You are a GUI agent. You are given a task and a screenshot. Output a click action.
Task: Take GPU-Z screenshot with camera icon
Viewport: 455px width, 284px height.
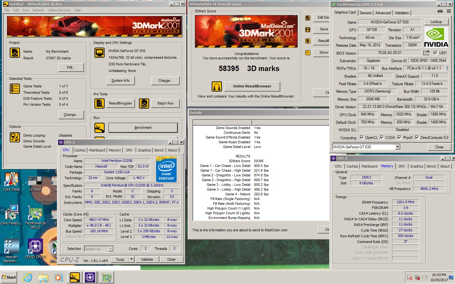(440, 11)
